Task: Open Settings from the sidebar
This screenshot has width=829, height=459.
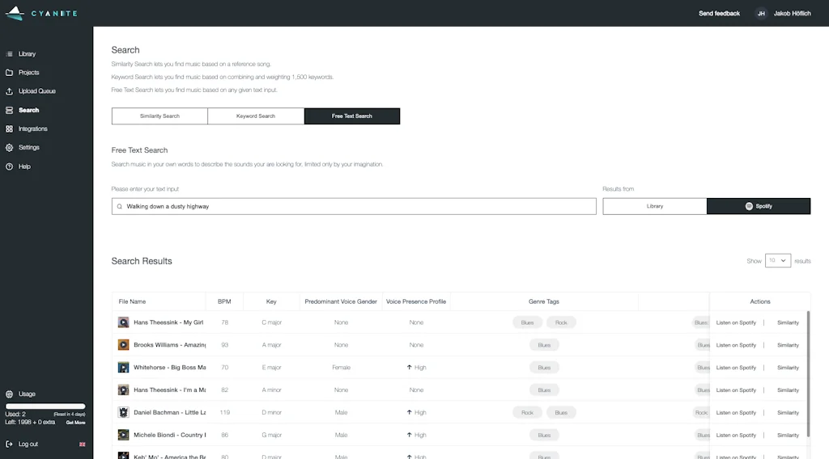Action: coord(28,147)
